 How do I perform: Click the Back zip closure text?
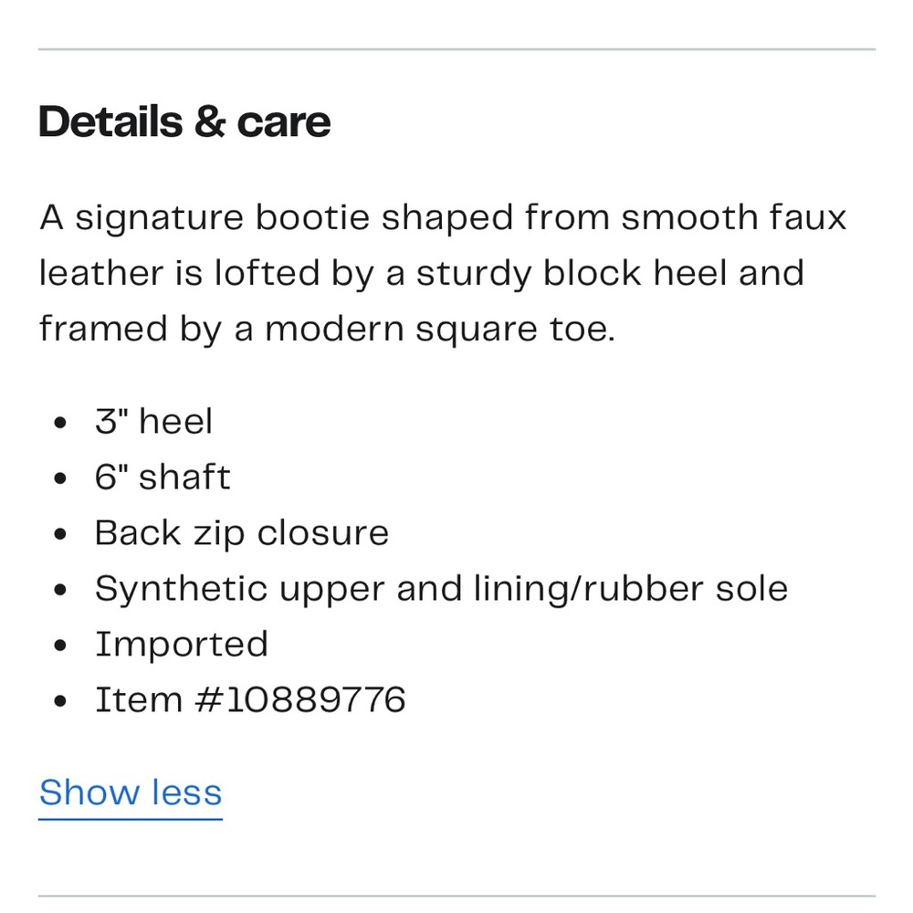pyautogui.click(x=242, y=533)
